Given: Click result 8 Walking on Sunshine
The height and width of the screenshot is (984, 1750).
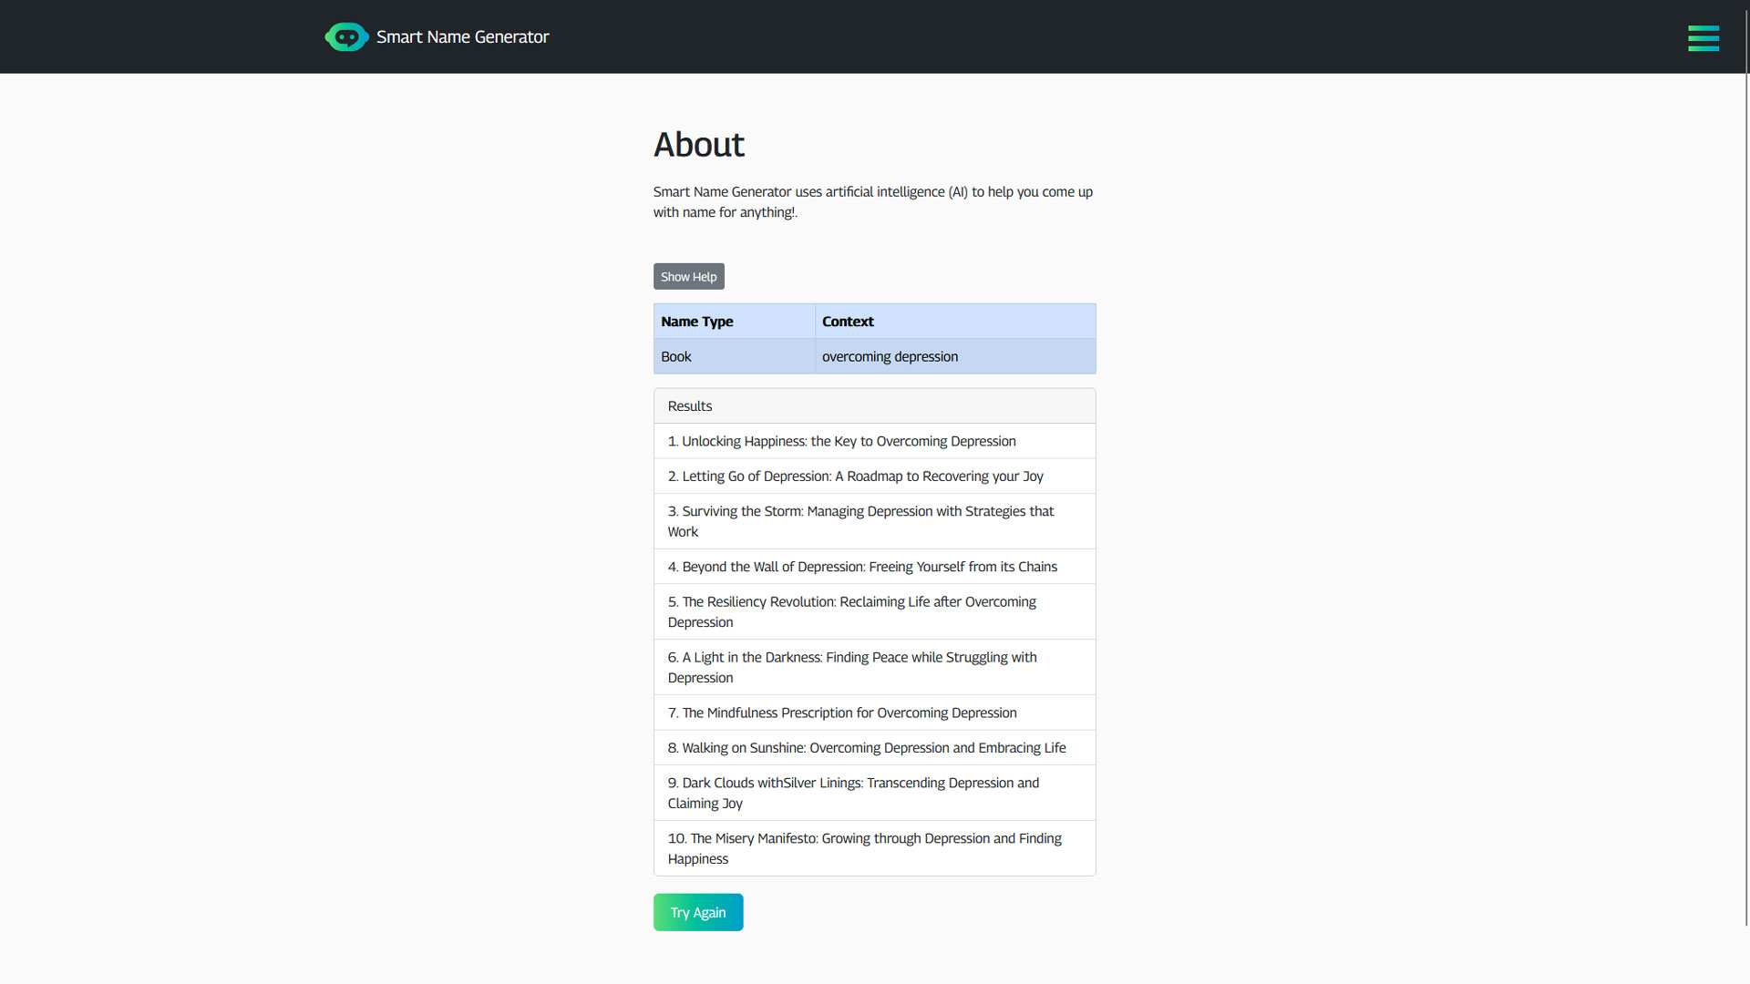Looking at the screenshot, I should click(866, 747).
